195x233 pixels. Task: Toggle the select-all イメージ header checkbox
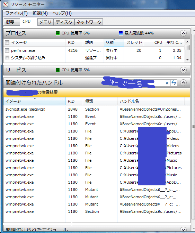coord(7,42)
